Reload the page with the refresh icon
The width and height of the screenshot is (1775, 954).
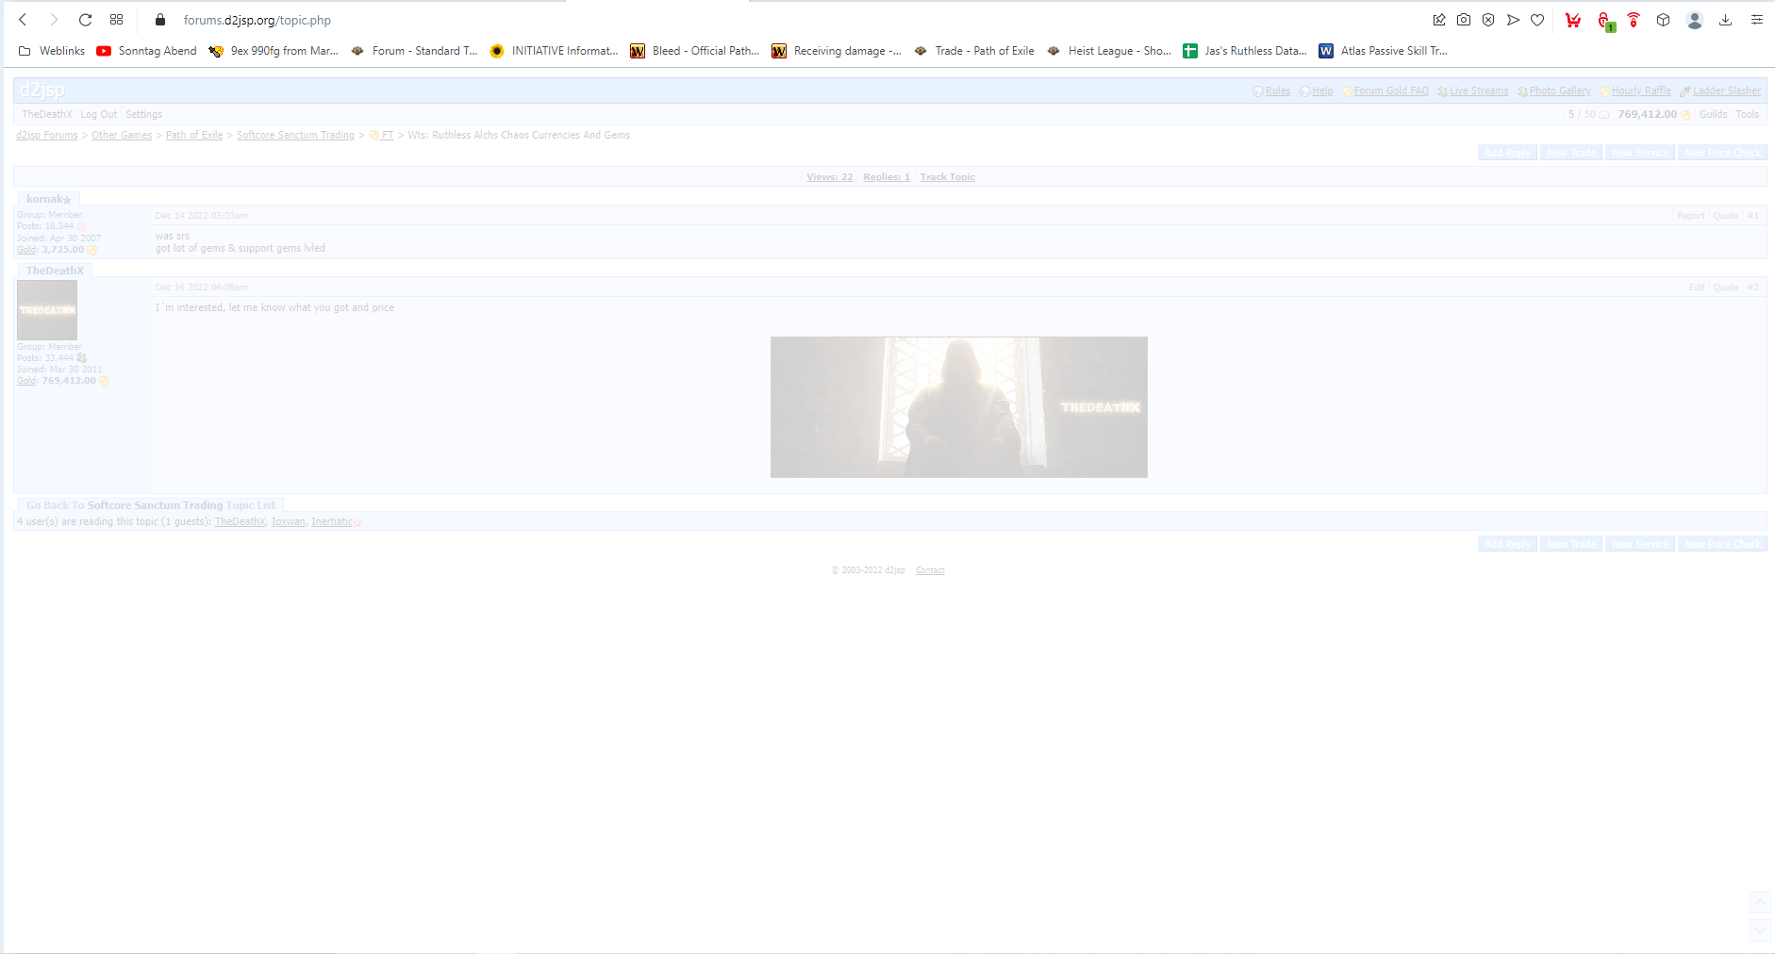[85, 20]
